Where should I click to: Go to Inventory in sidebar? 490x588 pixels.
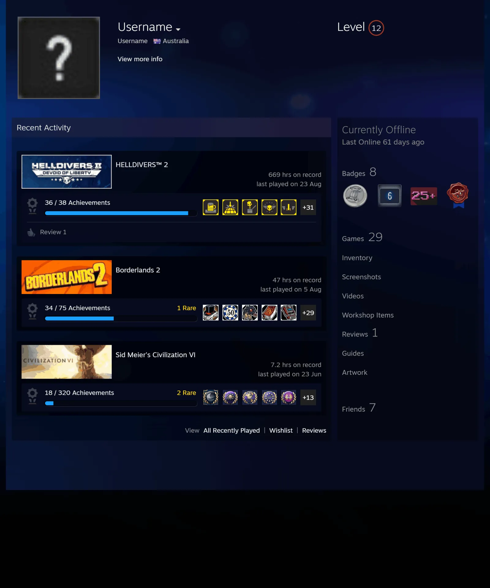pyautogui.click(x=357, y=258)
